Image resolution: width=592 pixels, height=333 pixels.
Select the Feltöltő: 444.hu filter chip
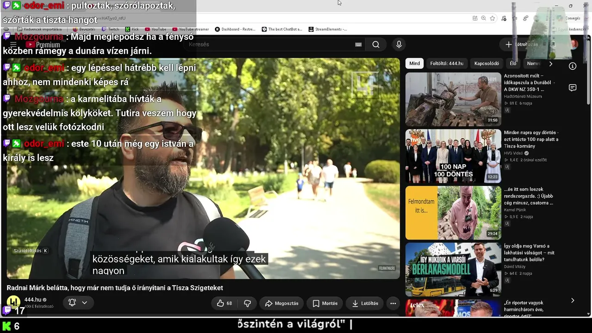point(447,63)
